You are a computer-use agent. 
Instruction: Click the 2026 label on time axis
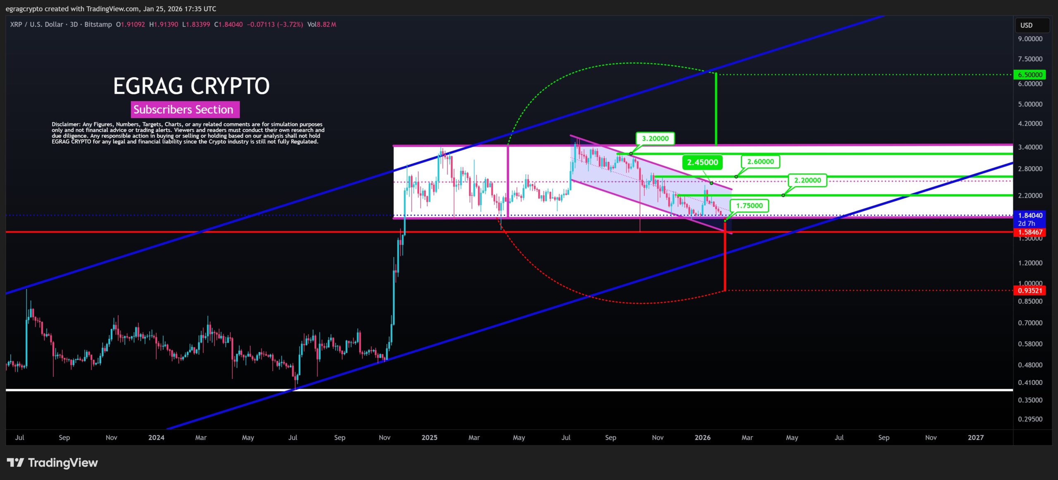(x=702, y=437)
